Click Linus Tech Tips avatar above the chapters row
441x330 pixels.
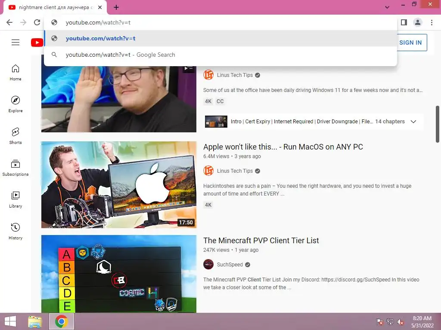[x=208, y=75]
